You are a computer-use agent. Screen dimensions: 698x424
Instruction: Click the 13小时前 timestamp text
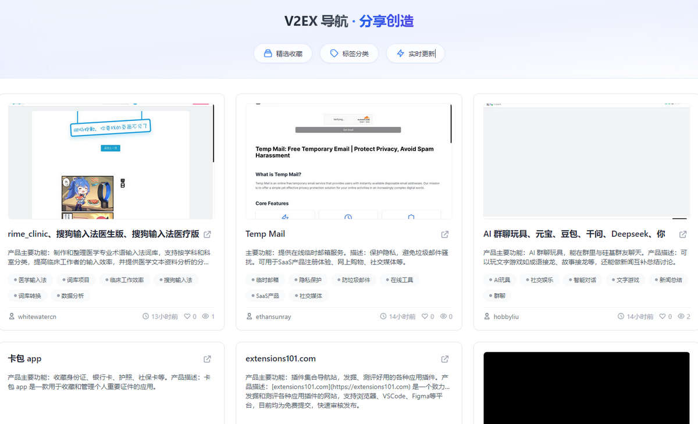[x=165, y=317]
